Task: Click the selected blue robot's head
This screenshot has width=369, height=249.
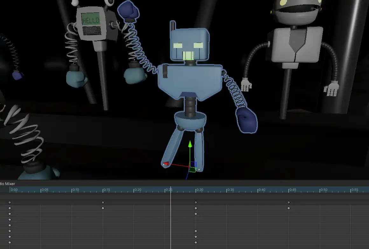Action: point(189,43)
